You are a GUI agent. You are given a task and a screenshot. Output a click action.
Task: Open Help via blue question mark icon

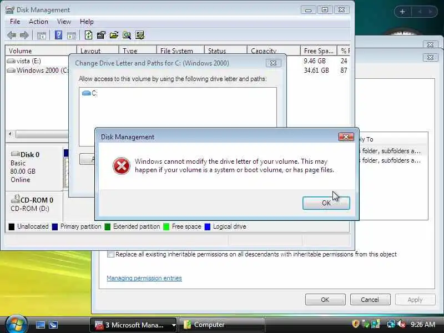tap(58, 35)
